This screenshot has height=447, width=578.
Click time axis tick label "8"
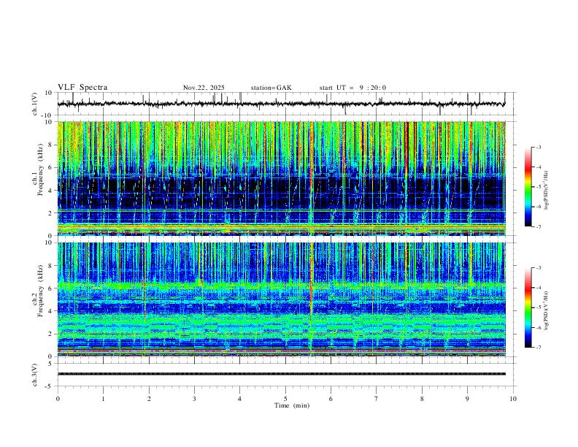click(x=422, y=399)
